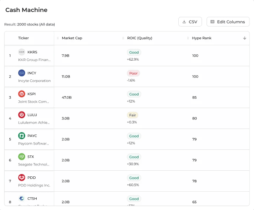Screen dimensions: 254x210
Task: Click the +30.9% ROIC value
Action: (x=133, y=164)
